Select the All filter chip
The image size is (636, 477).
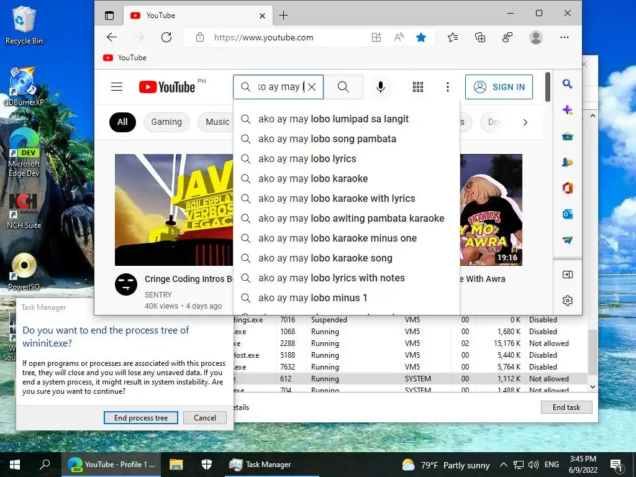[122, 122]
